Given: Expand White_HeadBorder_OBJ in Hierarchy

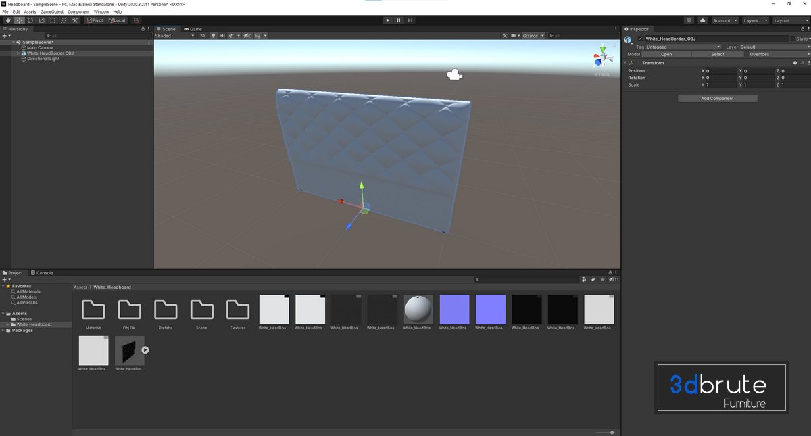Looking at the screenshot, I should pyautogui.click(x=18, y=53).
